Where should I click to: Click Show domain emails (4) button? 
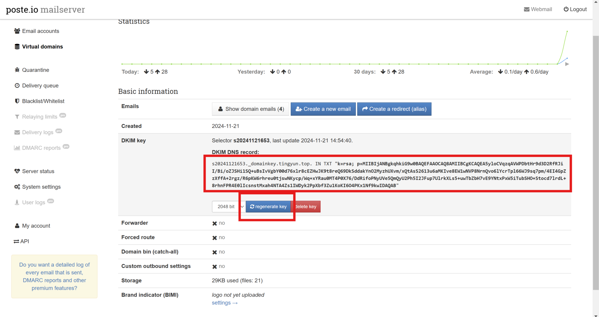(251, 109)
